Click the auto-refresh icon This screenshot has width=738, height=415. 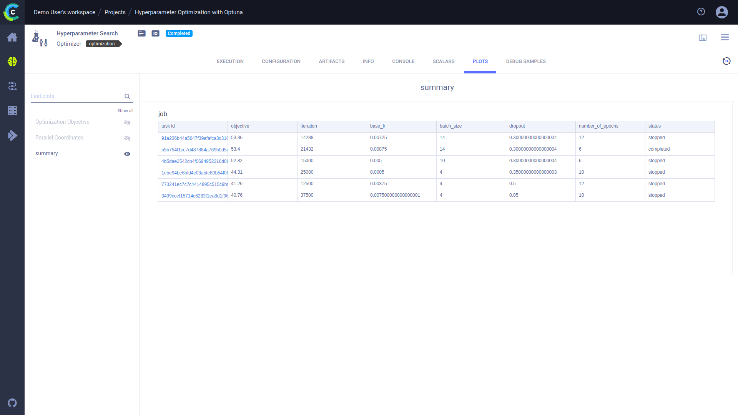tap(726, 61)
